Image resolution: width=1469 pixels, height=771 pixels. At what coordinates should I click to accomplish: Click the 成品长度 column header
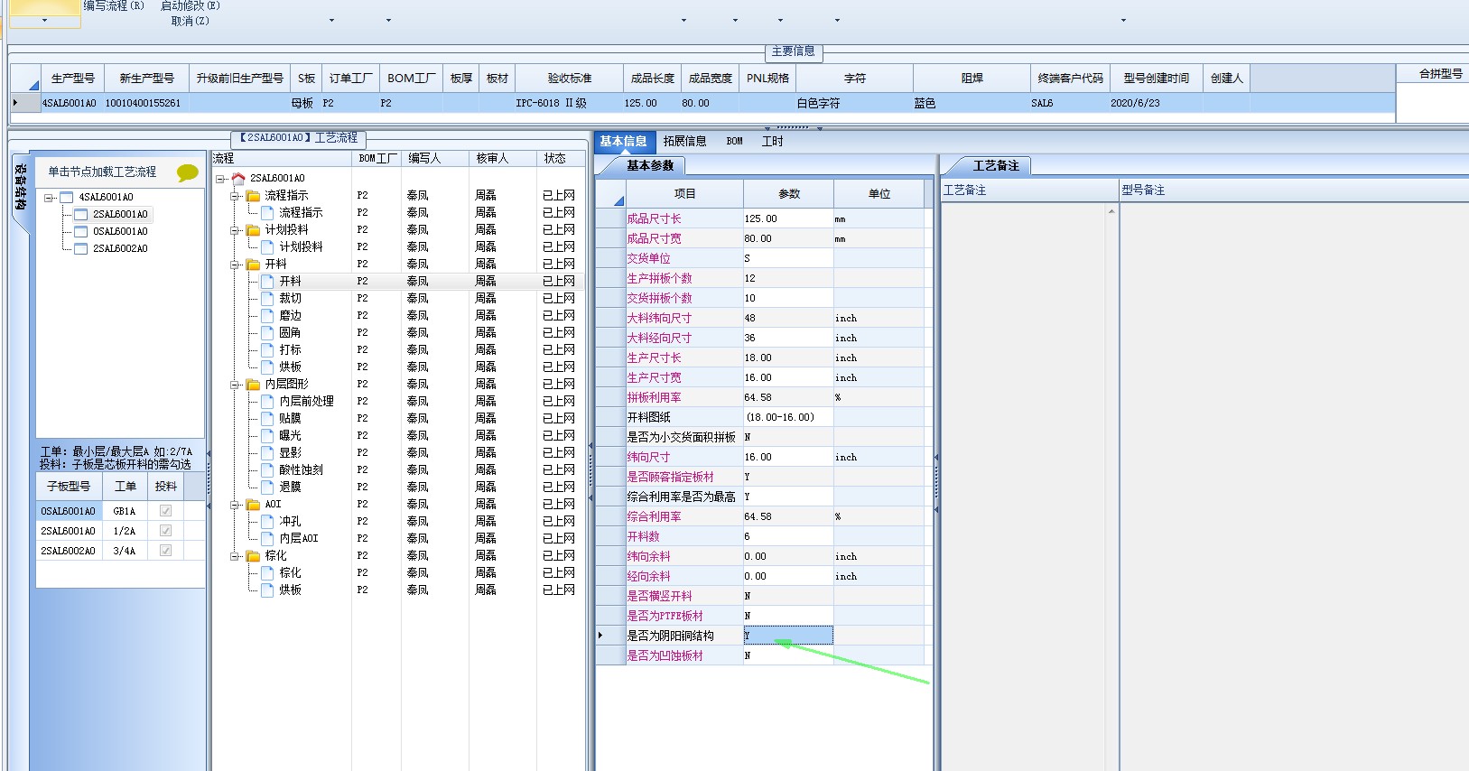pos(652,79)
